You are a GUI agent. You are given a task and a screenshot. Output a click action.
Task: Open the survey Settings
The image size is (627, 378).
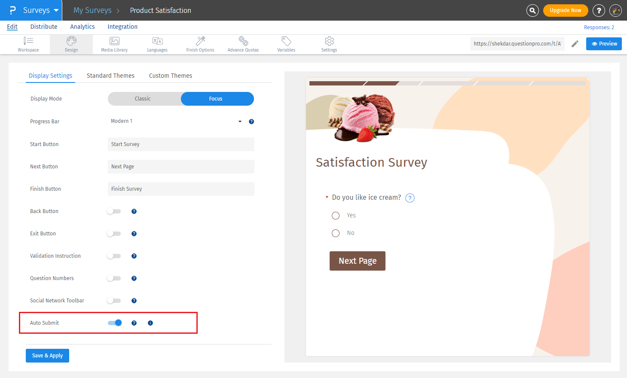click(x=329, y=44)
